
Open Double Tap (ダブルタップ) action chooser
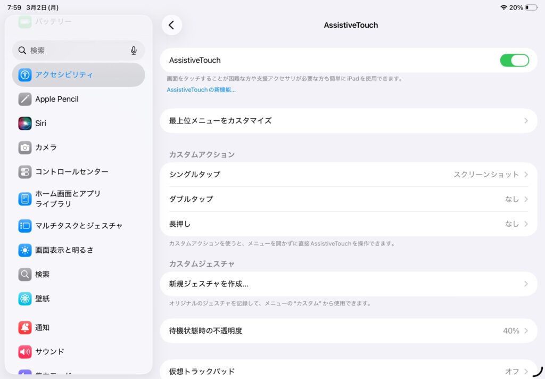click(x=348, y=199)
